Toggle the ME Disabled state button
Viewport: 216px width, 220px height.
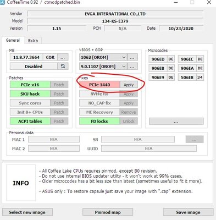pyautogui.click(x=34, y=66)
